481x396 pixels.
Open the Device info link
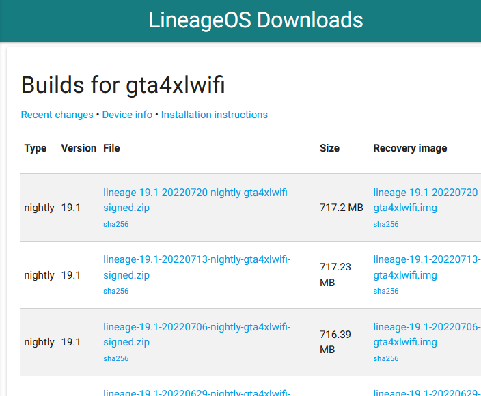click(127, 115)
